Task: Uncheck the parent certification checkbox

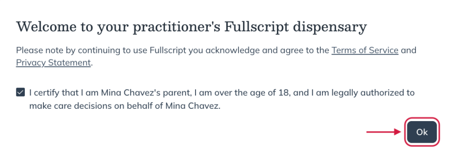Action: pos(20,93)
